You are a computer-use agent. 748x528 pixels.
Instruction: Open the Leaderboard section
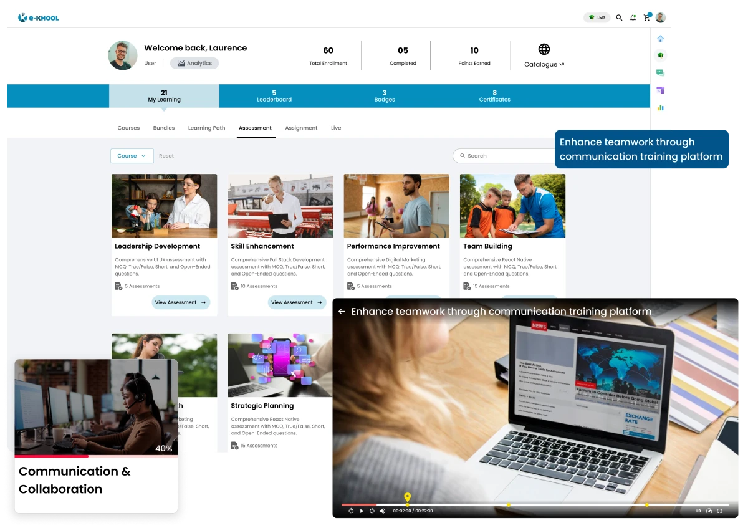(274, 96)
